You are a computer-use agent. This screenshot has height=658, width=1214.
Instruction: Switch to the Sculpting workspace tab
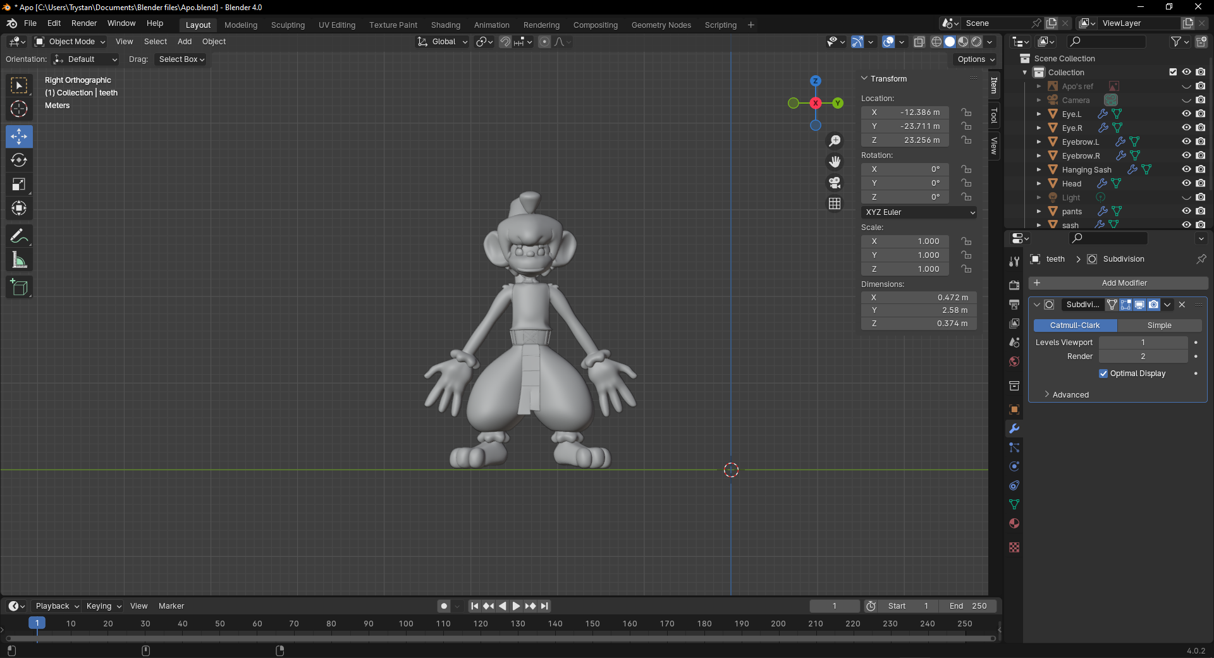click(288, 25)
